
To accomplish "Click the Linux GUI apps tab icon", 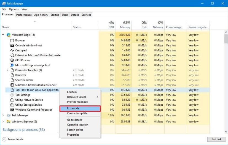I will tap(12, 90).
